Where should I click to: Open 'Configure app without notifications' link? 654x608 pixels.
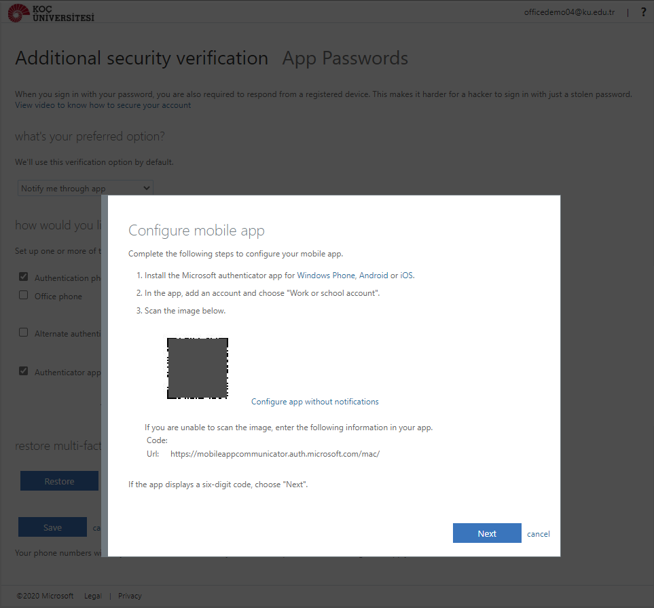(315, 402)
